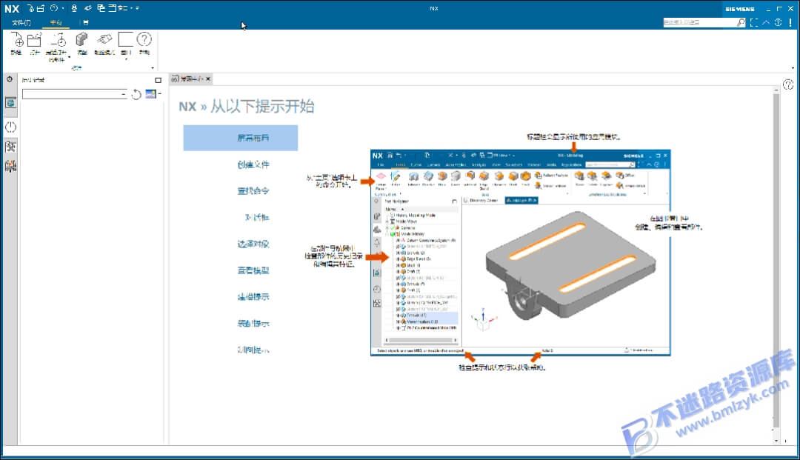This screenshot has height=460, width=800.
Task: Click the NX interface overview illustration
Action: 520,253
